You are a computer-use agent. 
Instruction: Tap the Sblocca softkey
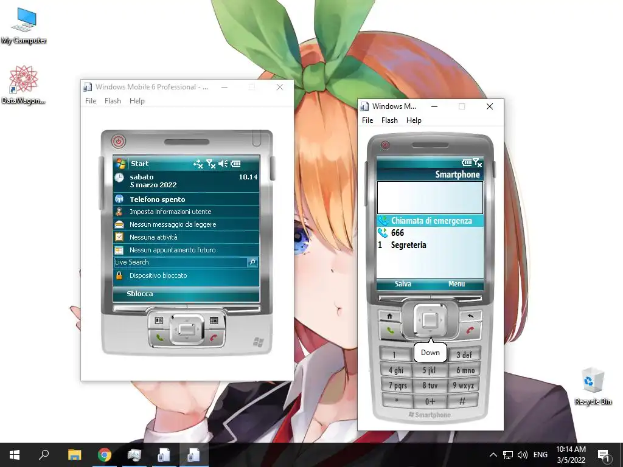pos(140,294)
